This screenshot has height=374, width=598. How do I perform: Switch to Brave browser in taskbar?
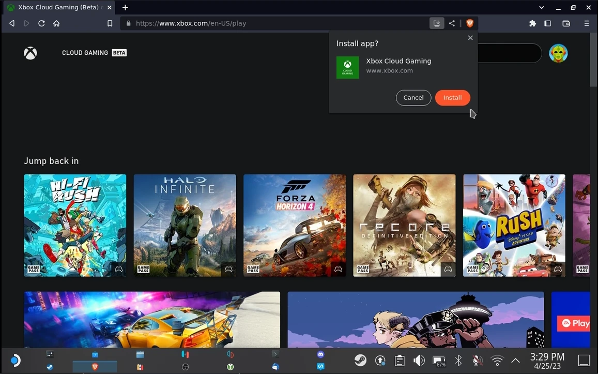95,367
